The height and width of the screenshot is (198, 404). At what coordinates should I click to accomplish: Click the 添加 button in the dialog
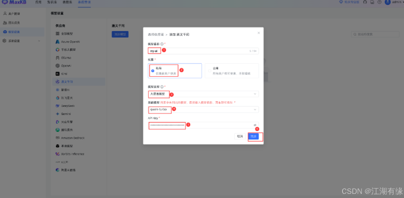[253, 137]
